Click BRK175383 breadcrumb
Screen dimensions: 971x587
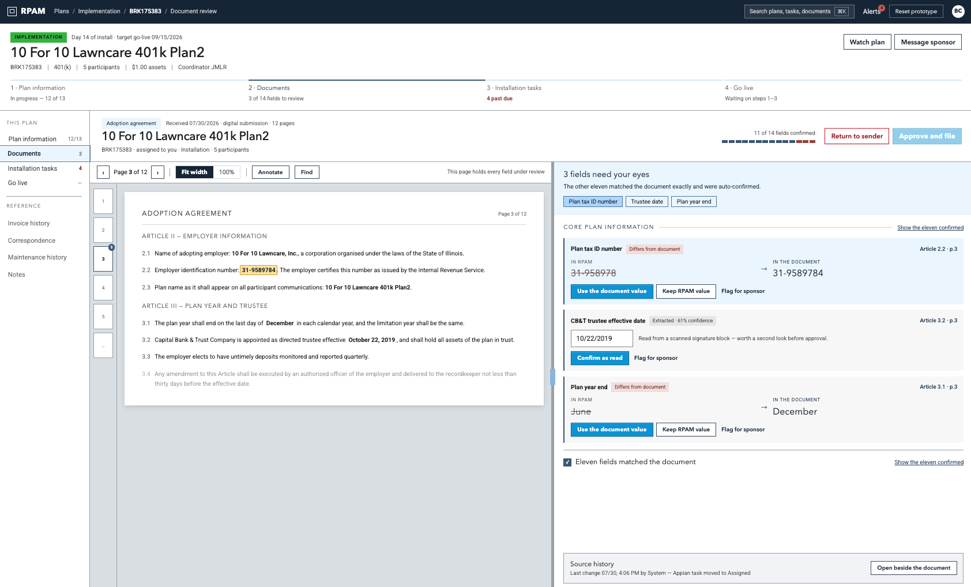click(x=145, y=11)
